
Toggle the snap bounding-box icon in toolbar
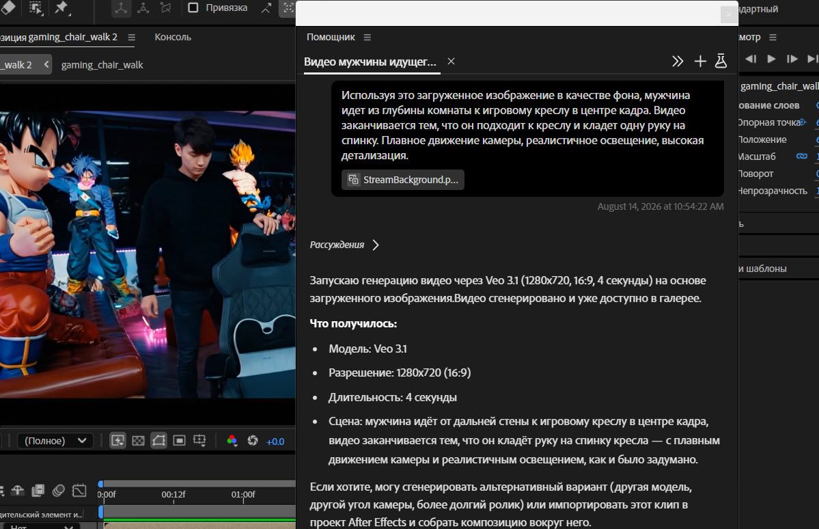coord(288,8)
